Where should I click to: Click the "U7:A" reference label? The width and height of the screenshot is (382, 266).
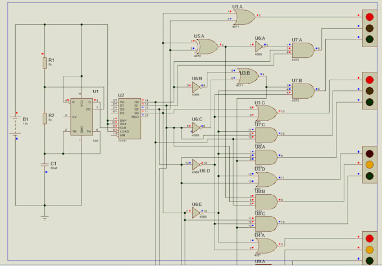297,40
